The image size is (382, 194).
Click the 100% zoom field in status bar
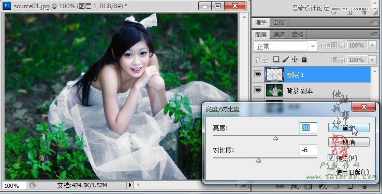pos(14,186)
